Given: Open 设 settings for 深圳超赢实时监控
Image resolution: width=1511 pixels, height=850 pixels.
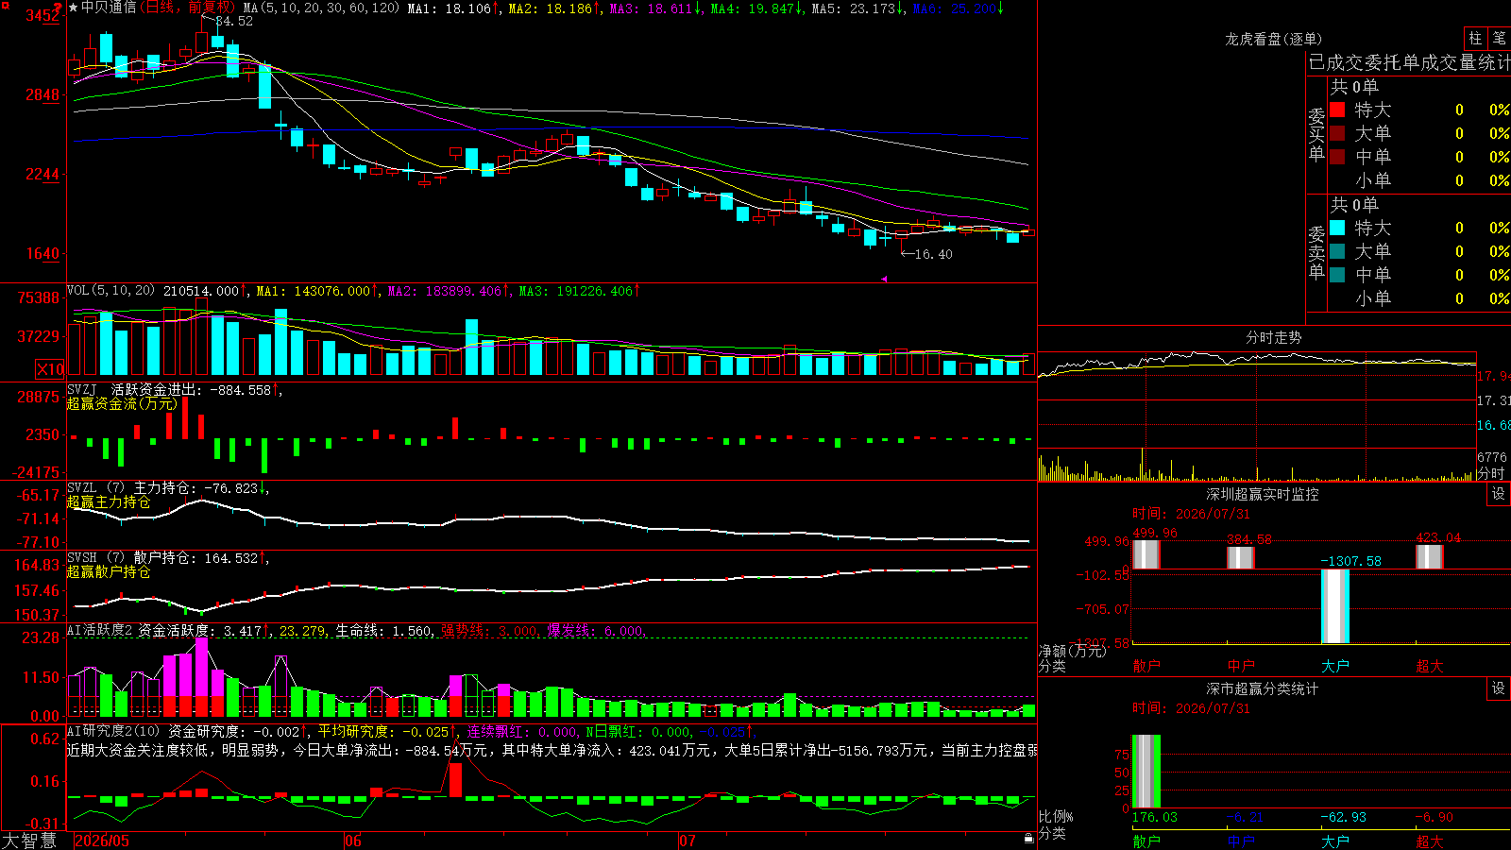Looking at the screenshot, I should 1499,494.
